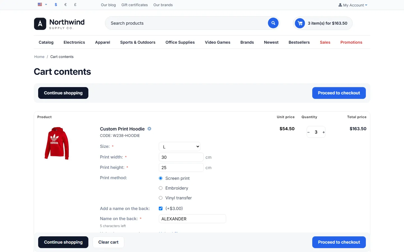Click bottom Proceed to checkout button
The image size is (404, 252).
pyautogui.click(x=339, y=242)
